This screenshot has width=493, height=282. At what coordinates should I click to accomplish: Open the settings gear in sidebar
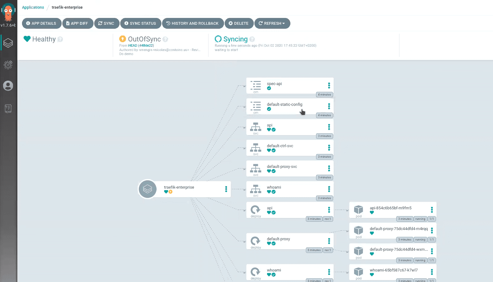click(8, 65)
